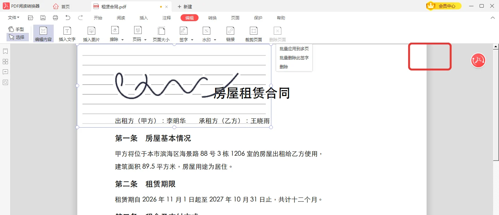Select the 编辑 ribbon tab
Screen dimensions: 499x215
pos(190,18)
